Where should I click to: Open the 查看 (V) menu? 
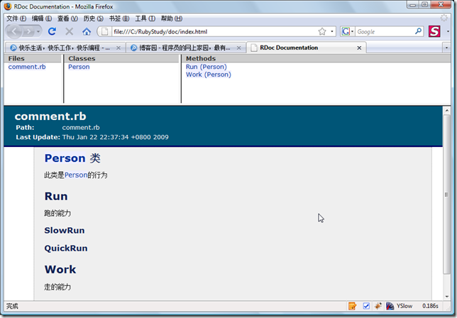tap(67, 18)
